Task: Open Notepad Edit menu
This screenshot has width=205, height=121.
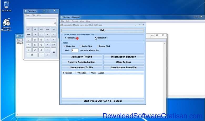Action: click(x=68, y=21)
